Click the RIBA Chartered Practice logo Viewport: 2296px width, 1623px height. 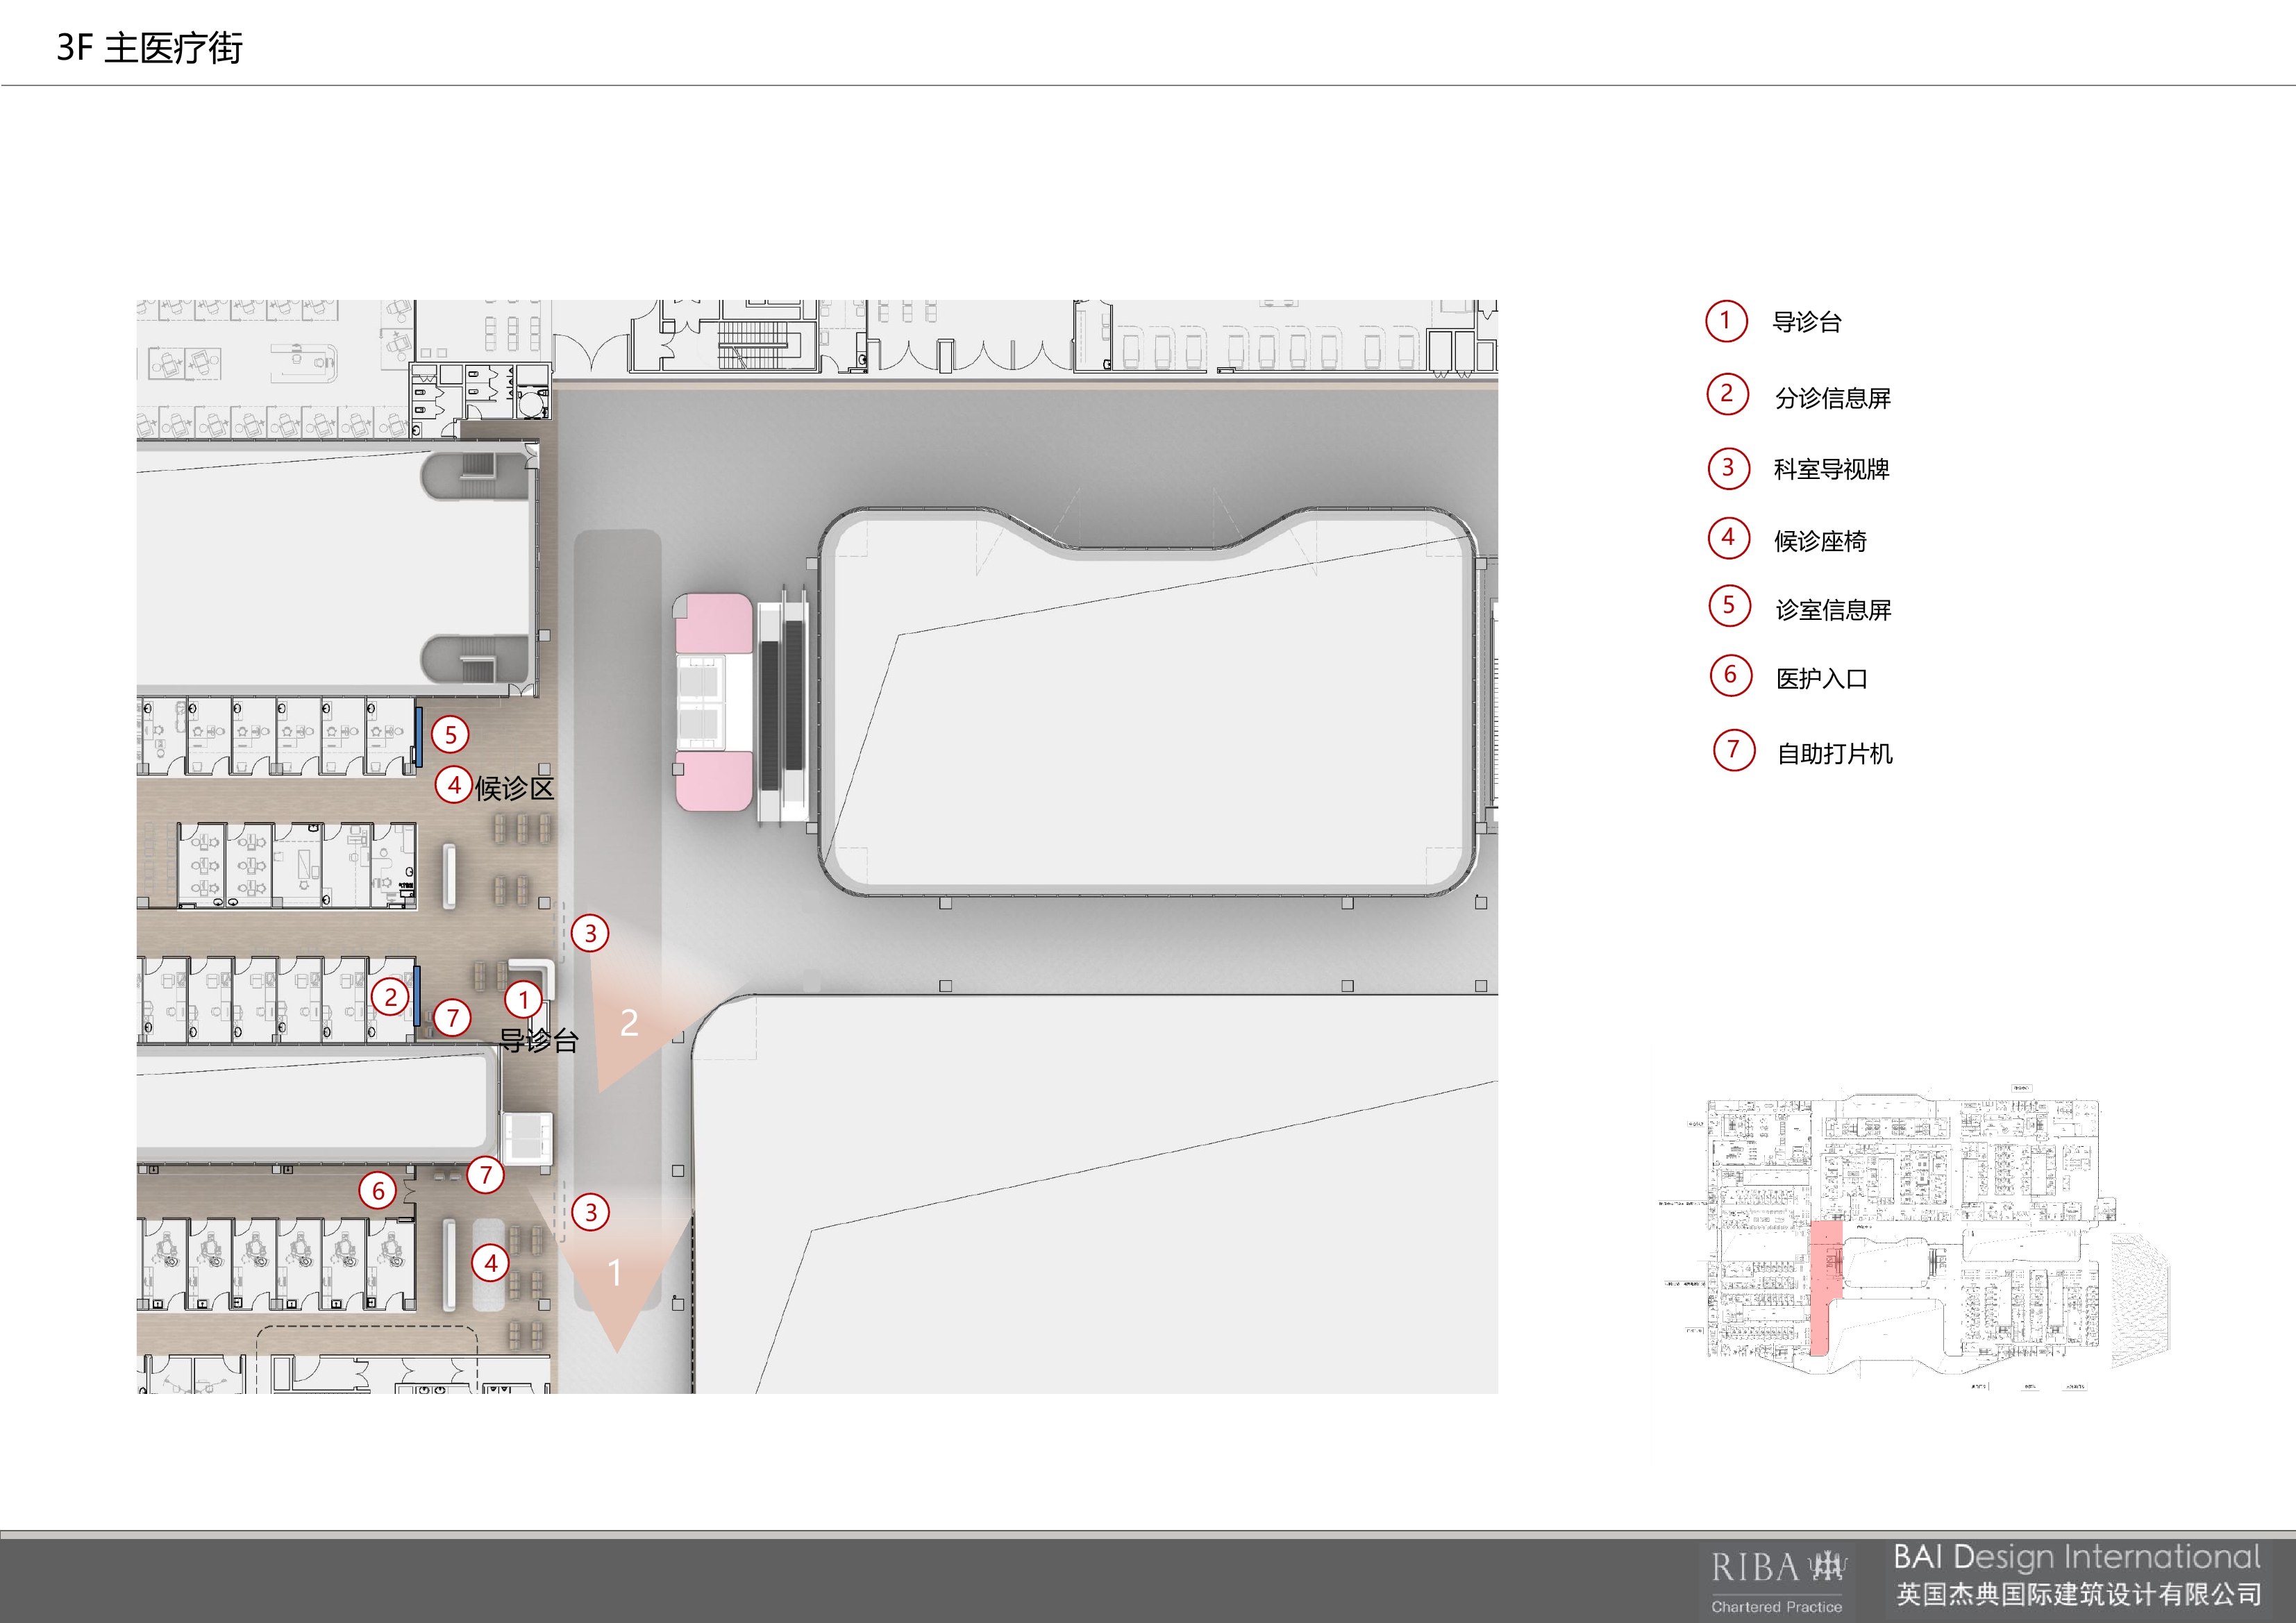(x=1777, y=1580)
